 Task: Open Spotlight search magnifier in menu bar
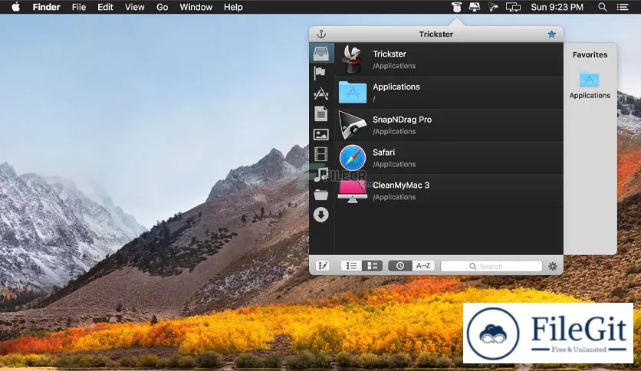point(602,7)
